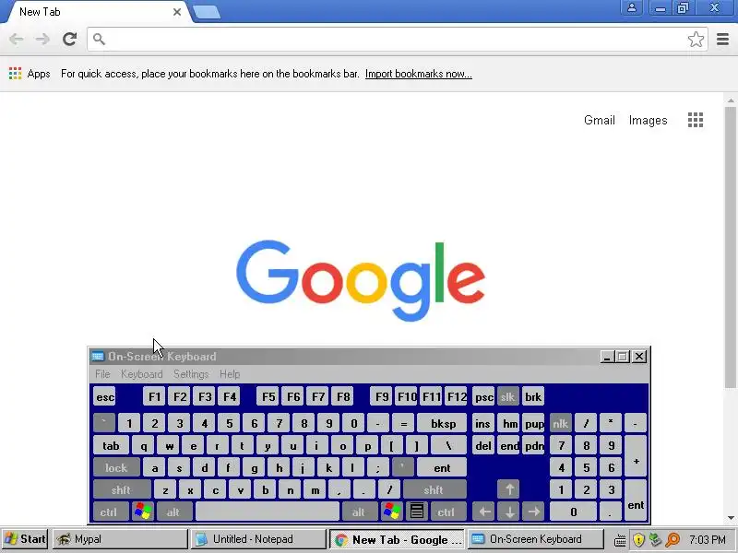738x553 pixels.
Task: Open the File menu of On-Screen Keyboard
Action: [x=102, y=374]
